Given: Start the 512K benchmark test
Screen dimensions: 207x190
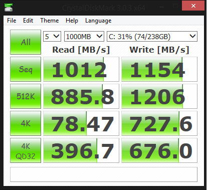Looking at the screenshot, I should click(x=26, y=96).
